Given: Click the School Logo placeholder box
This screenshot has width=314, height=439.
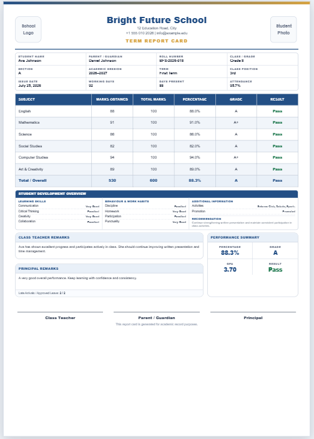Looking at the screenshot, I should click(28, 29).
